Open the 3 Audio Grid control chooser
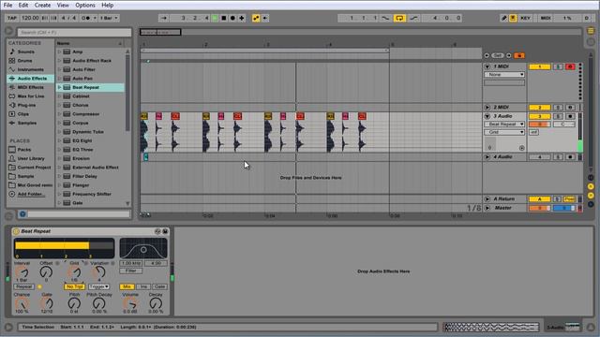This screenshot has width=600, height=337. point(504,132)
